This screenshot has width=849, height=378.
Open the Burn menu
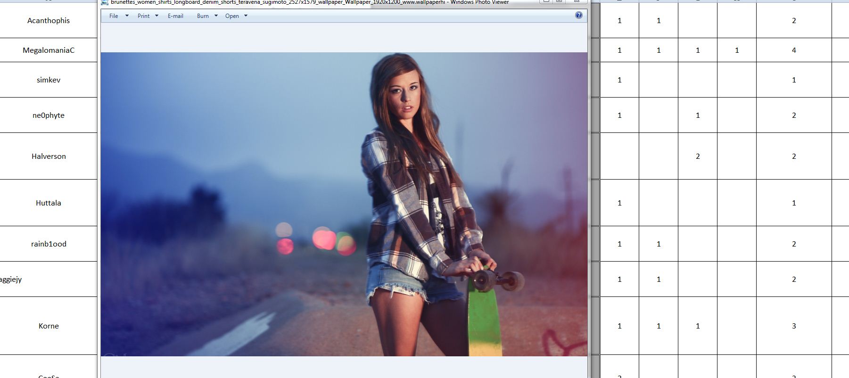coord(203,16)
